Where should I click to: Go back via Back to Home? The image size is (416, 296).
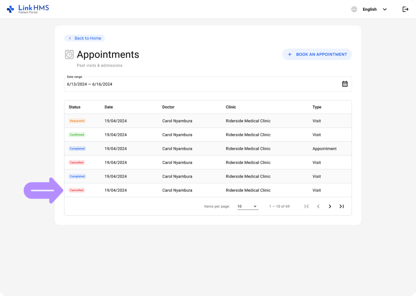84,38
